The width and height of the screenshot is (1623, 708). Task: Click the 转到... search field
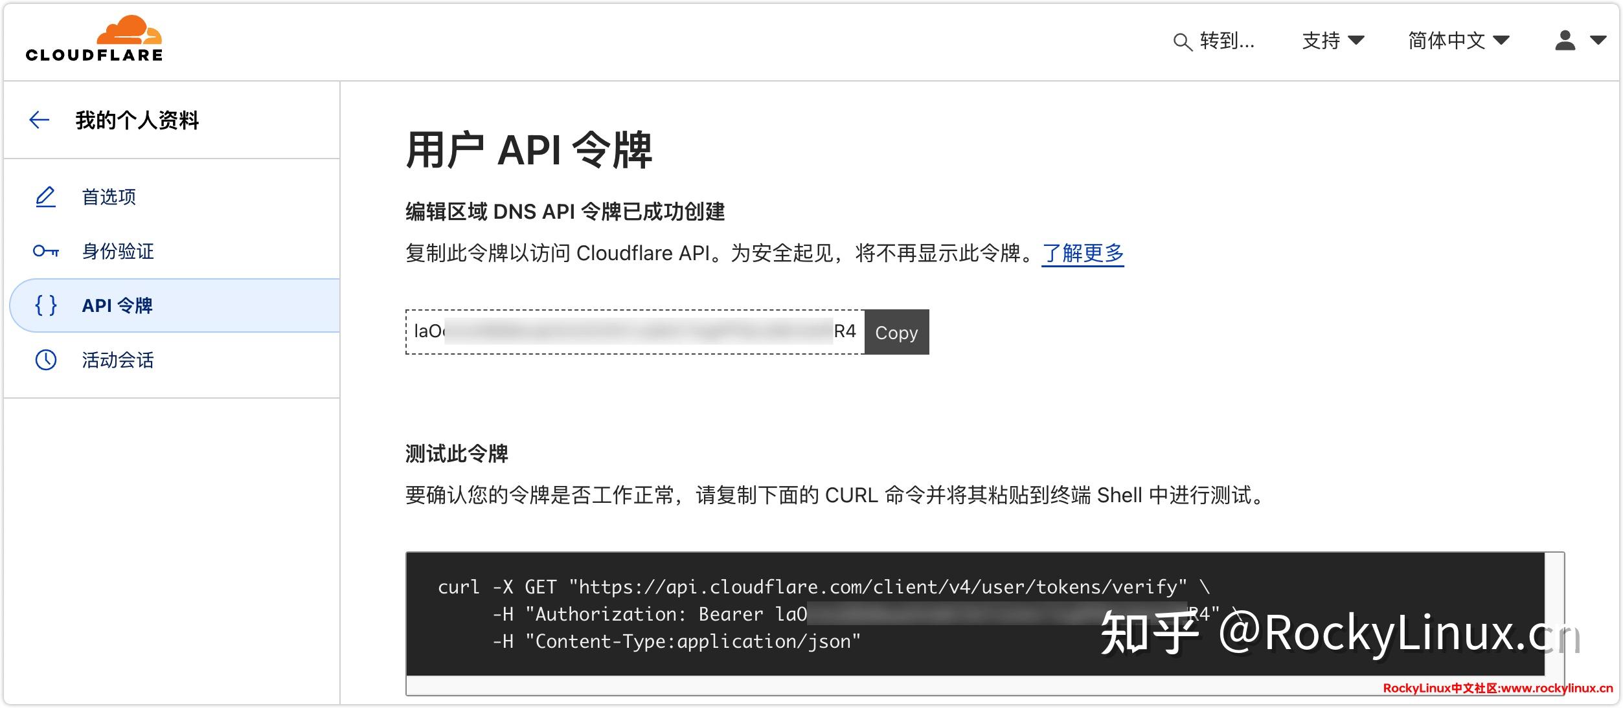point(1227,41)
